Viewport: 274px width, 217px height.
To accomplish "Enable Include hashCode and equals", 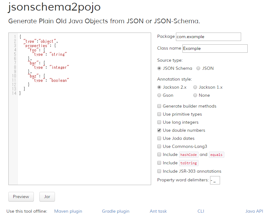I will tap(159, 154).
